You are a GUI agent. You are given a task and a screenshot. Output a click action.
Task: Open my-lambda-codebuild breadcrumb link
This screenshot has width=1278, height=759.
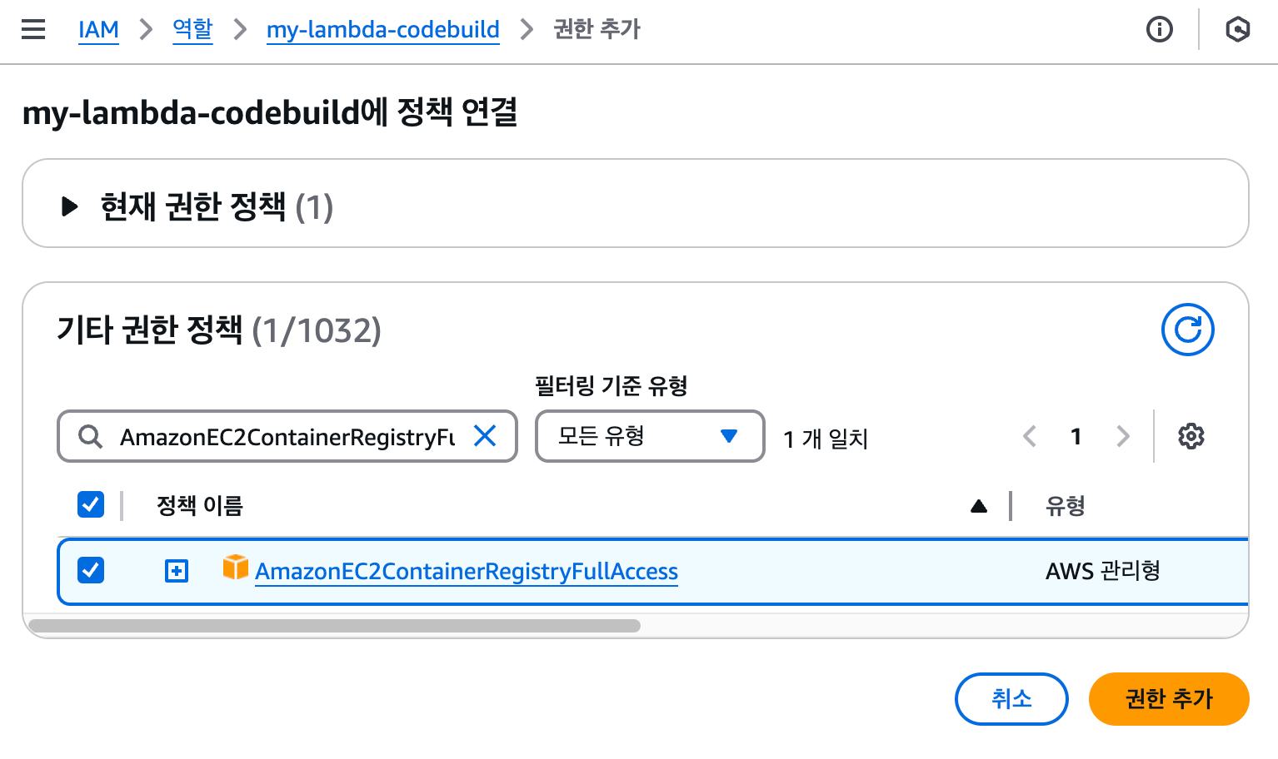(383, 29)
